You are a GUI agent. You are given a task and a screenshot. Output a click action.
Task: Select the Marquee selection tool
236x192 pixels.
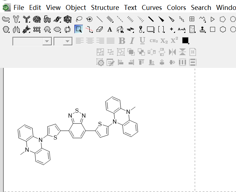click(79, 29)
